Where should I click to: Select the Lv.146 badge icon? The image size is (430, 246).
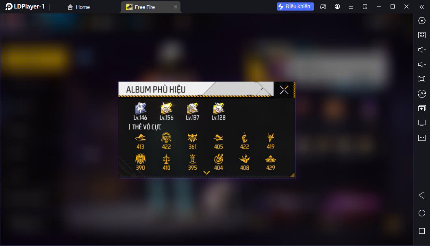pyautogui.click(x=140, y=108)
